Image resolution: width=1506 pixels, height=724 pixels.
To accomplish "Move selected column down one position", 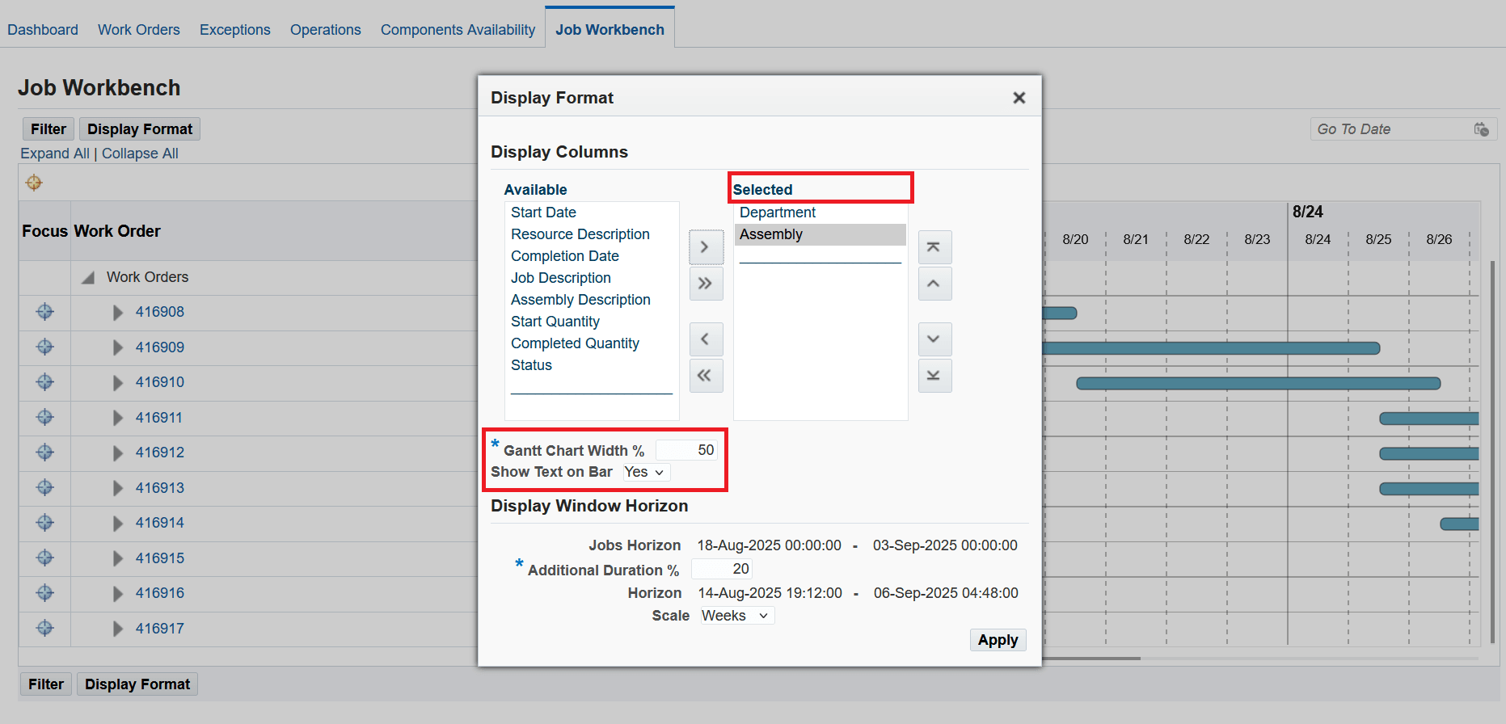I will point(934,339).
